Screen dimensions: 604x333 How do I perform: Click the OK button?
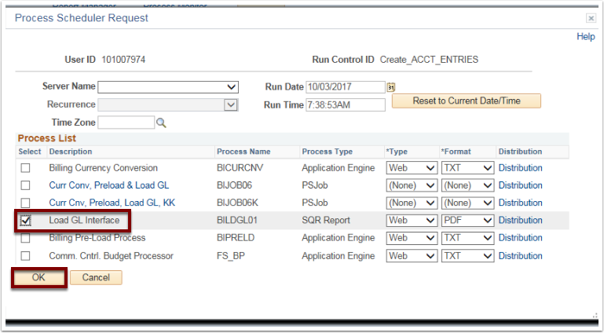pos(38,277)
